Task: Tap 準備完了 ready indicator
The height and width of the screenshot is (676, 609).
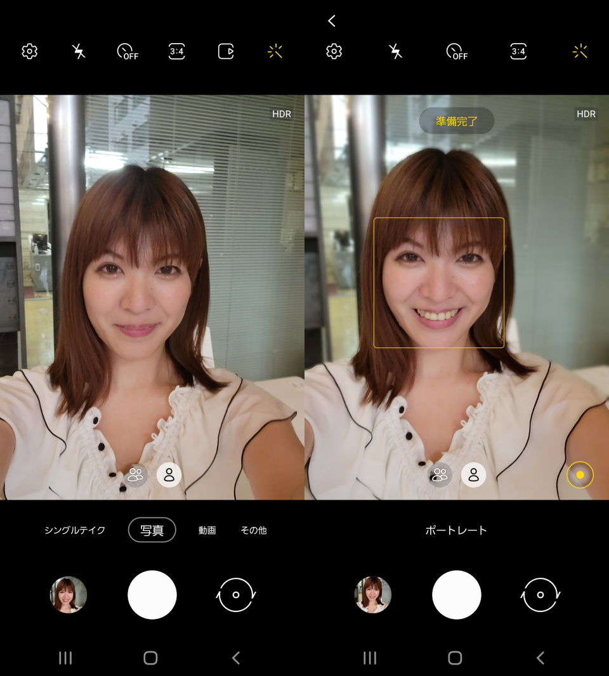Action: pos(456,120)
